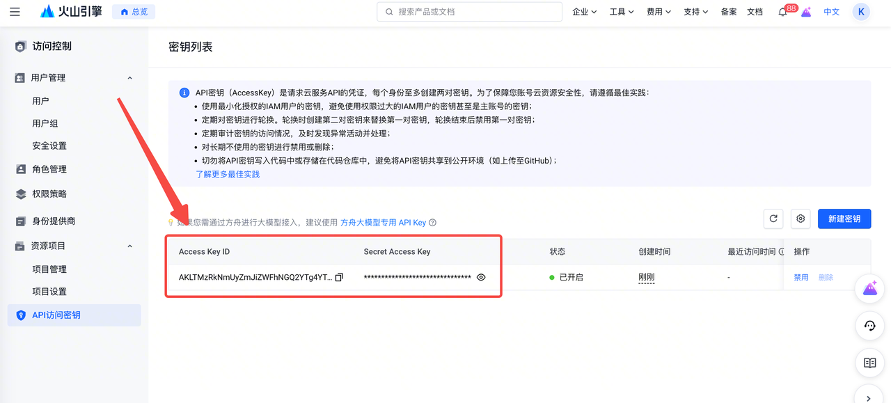Switch language via 中文
Image resolution: width=891 pixels, height=403 pixels.
point(832,12)
